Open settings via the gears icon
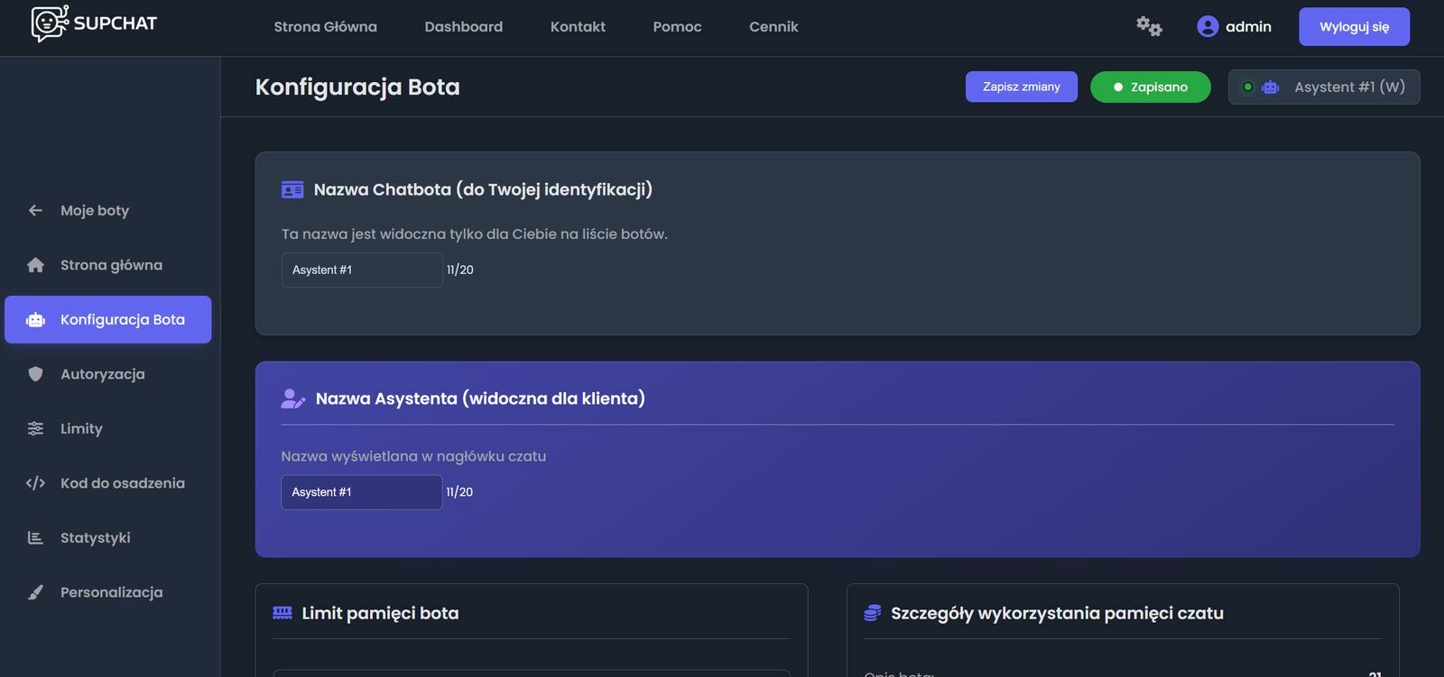This screenshot has height=677, width=1444. coord(1149,26)
